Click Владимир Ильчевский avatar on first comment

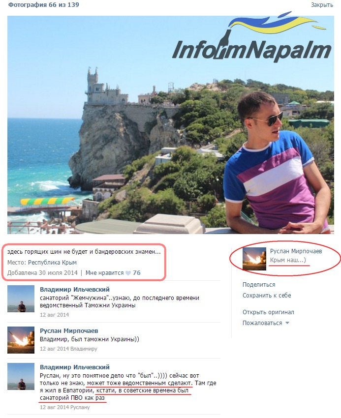click(x=21, y=299)
